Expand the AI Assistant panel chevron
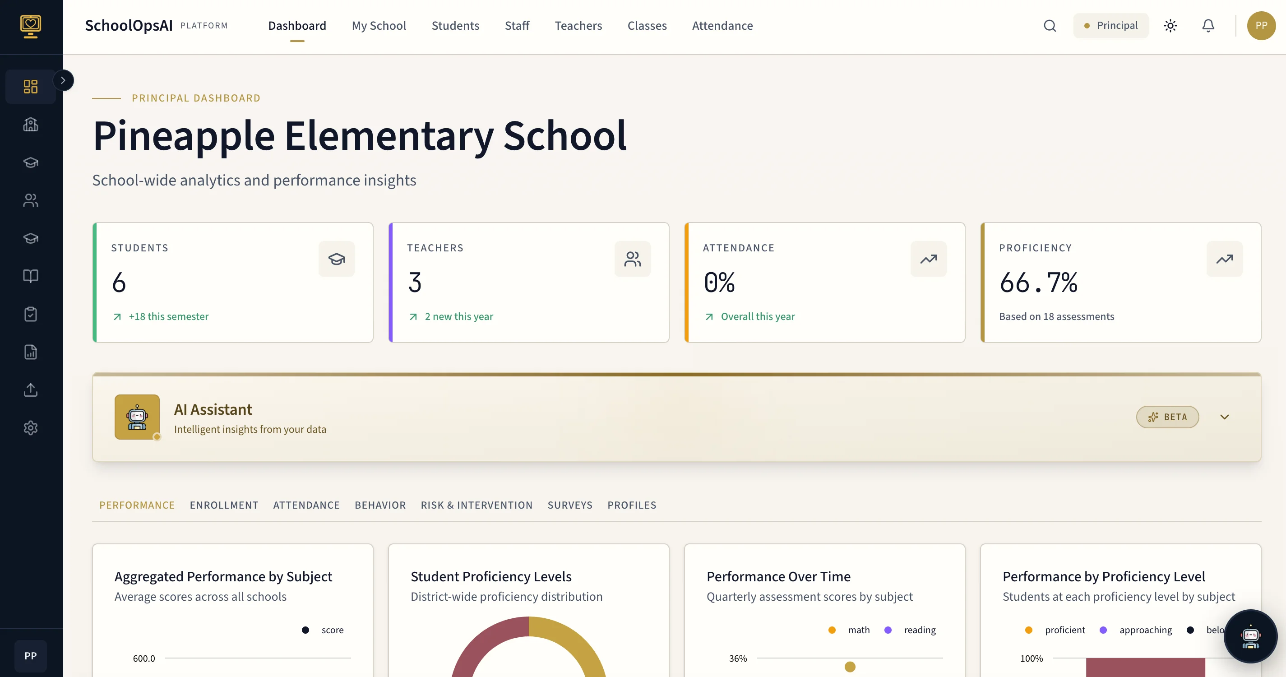This screenshot has width=1286, height=677. 1225,417
